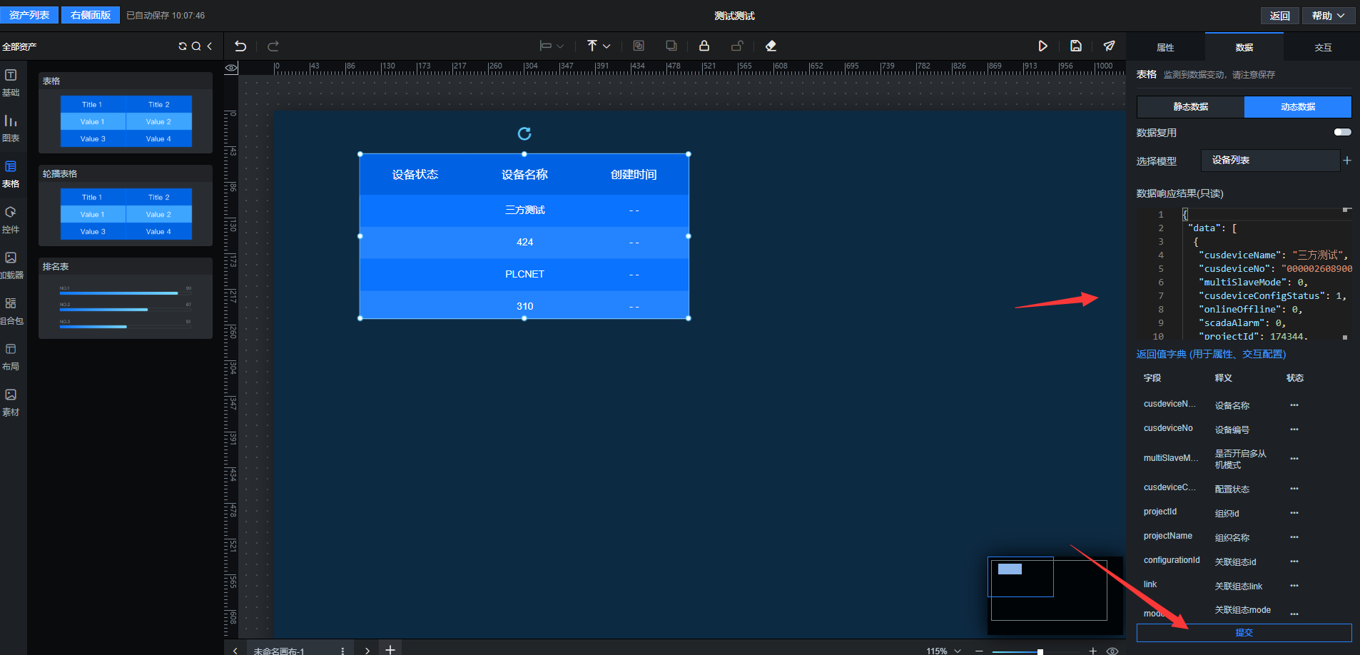Switch to the 属性 tab
This screenshot has width=1360, height=655.
1165,47
